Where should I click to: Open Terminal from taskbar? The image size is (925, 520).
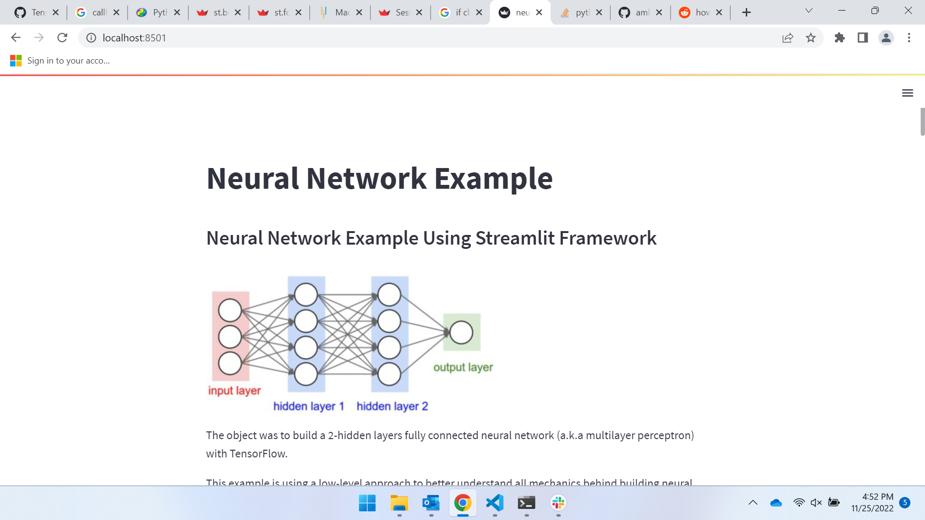527,503
